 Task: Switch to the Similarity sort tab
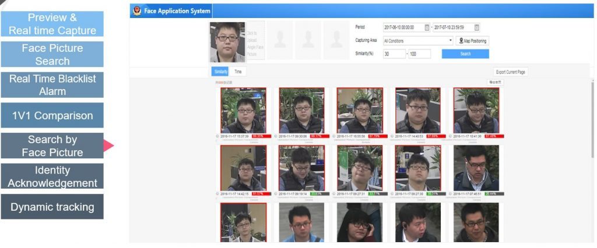(x=220, y=72)
